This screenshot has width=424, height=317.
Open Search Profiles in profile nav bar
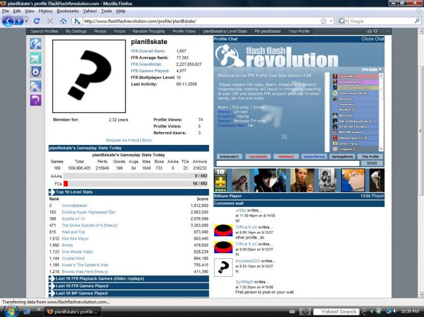44,31
